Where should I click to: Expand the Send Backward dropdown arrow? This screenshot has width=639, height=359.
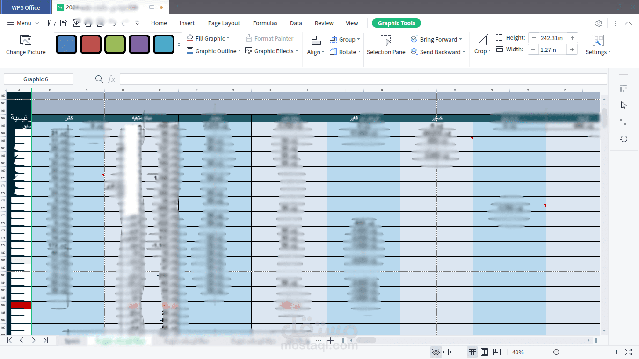[464, 52]
